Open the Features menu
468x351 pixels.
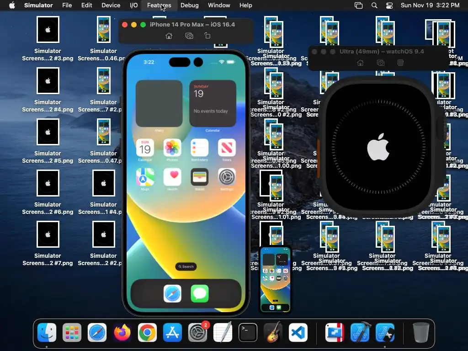(x=159, y=5)
